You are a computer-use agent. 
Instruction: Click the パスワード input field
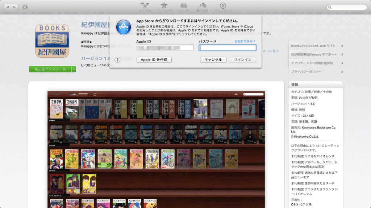coord(228,48)
